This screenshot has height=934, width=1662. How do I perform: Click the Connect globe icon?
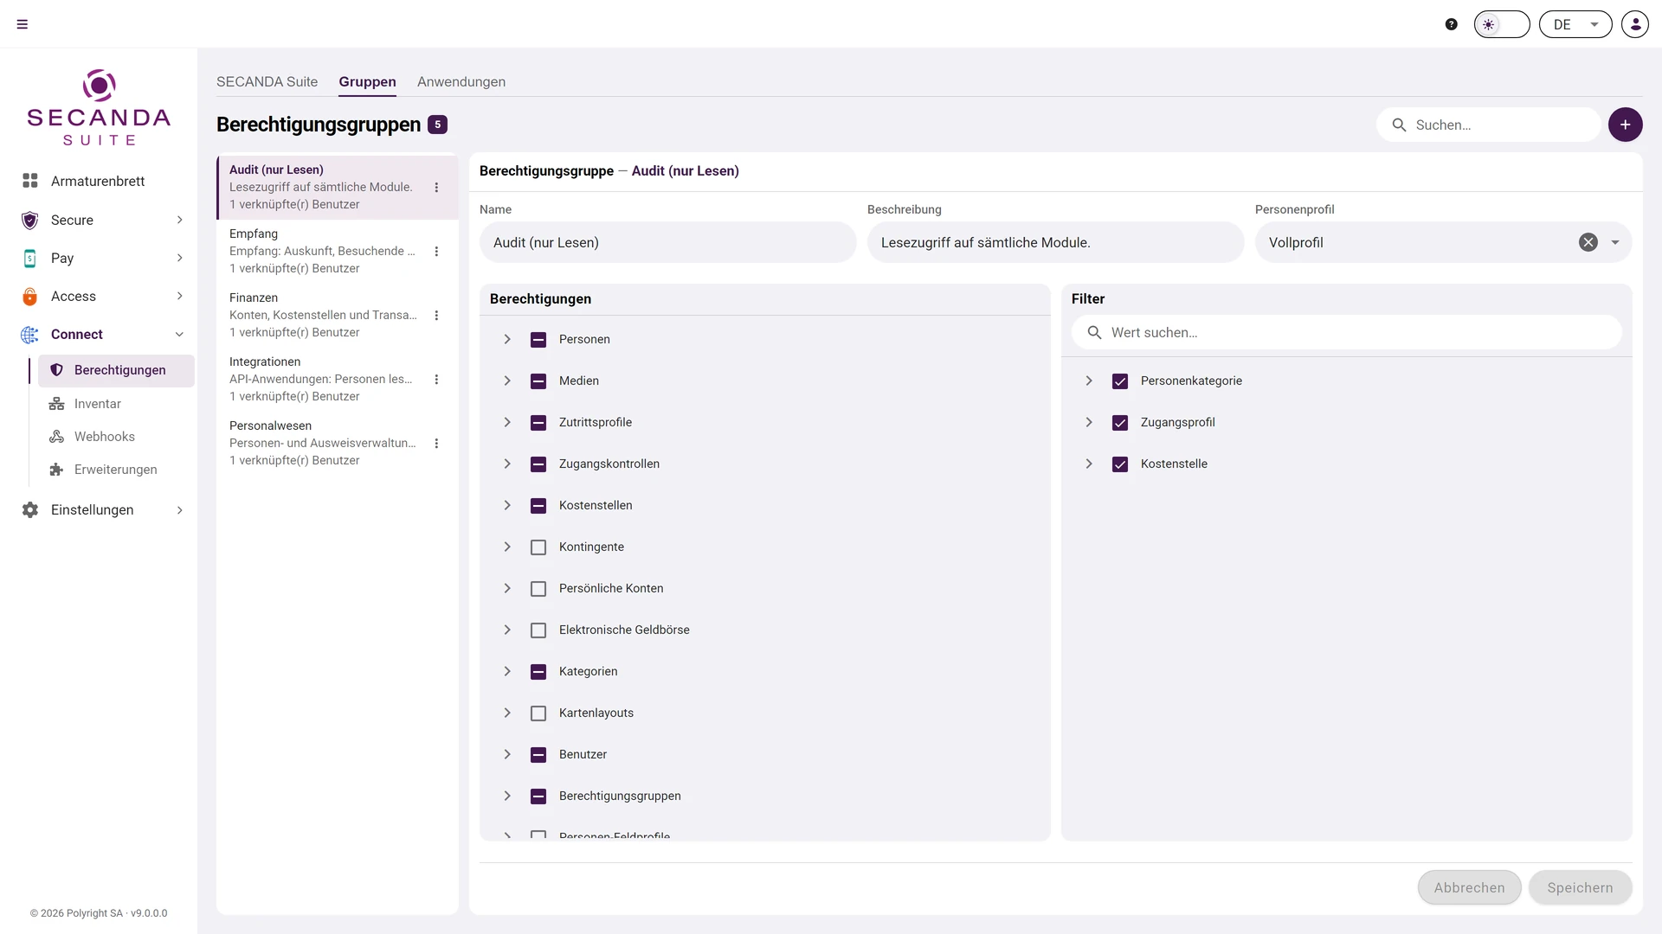pos(30,334)
